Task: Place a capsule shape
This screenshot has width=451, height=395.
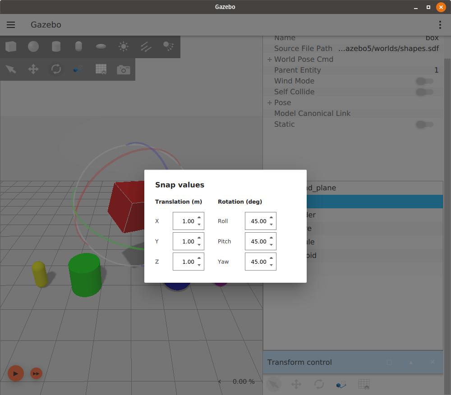Action: pos(78,46)
